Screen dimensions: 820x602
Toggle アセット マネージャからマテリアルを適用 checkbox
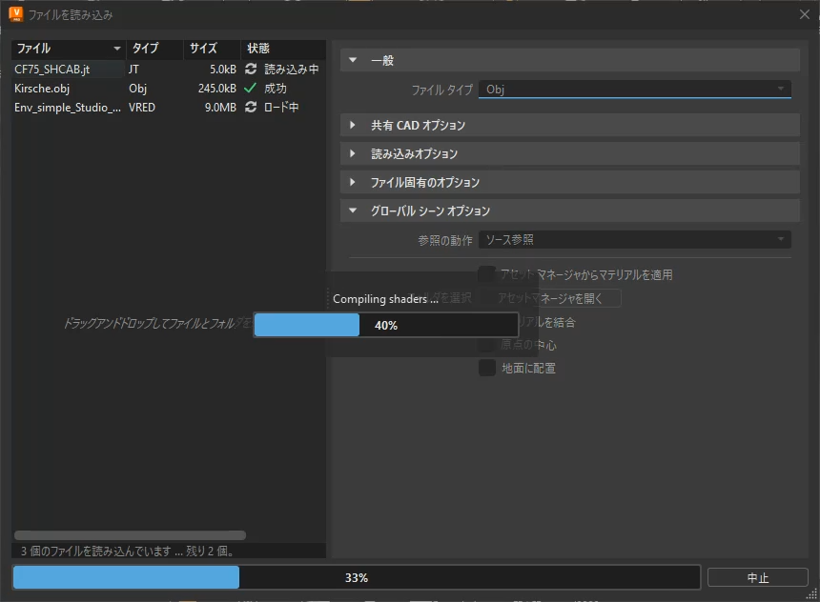click(487, 274)
